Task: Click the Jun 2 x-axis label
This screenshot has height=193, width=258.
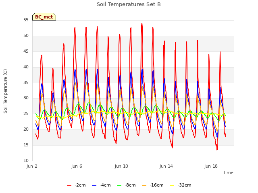Action: pyautogui.click(x=32, y=166)
